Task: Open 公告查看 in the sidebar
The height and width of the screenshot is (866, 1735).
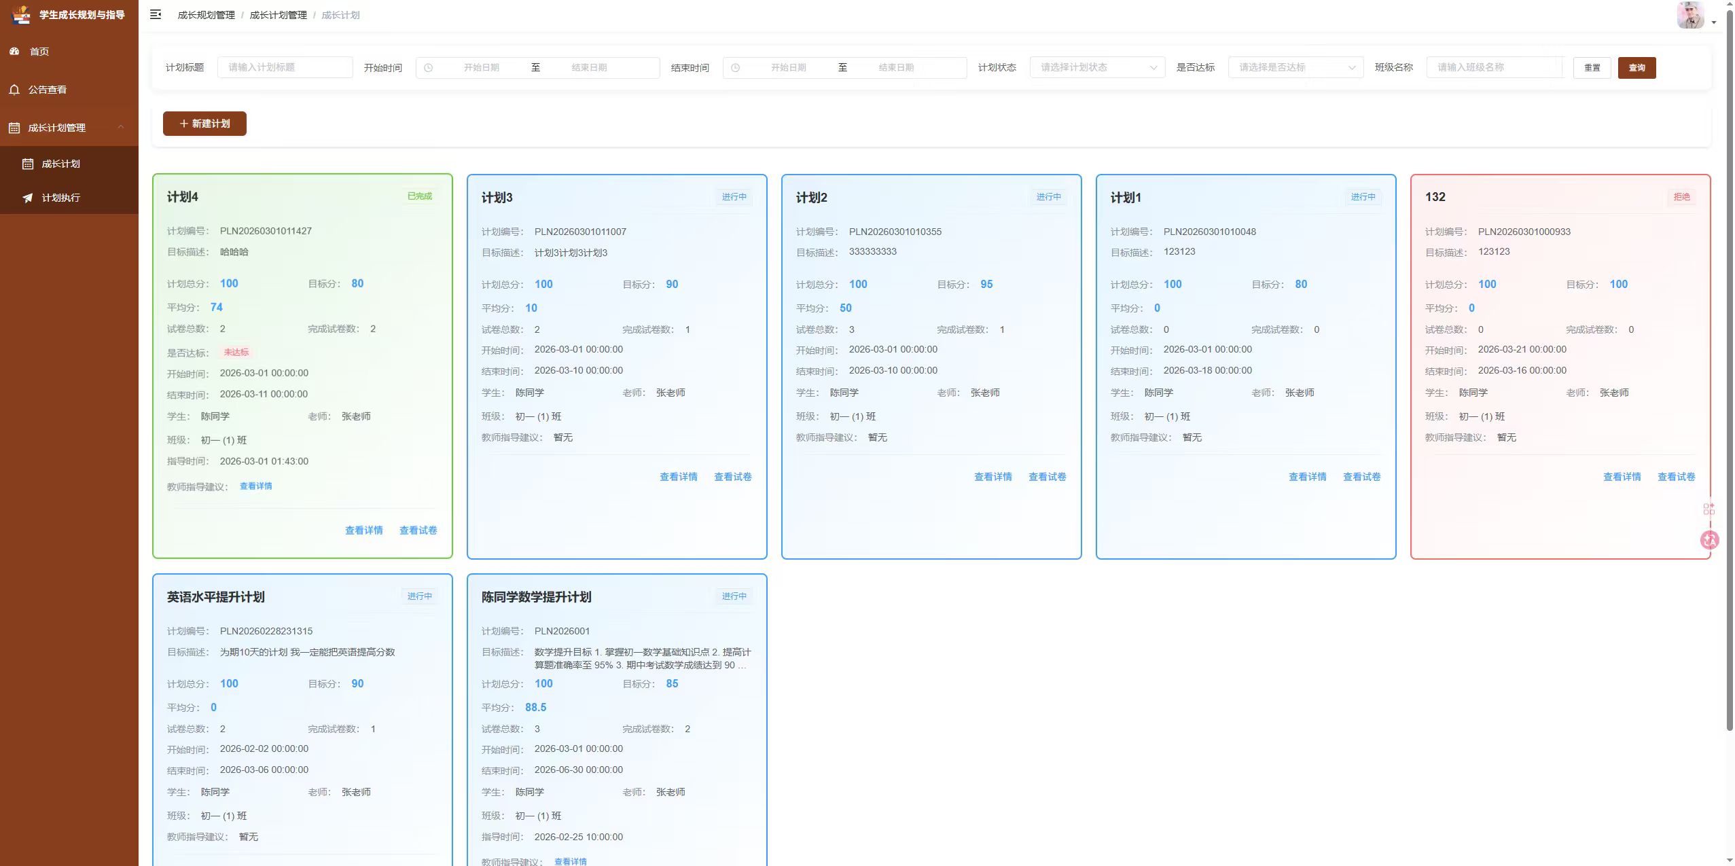Action: point(69,89)
